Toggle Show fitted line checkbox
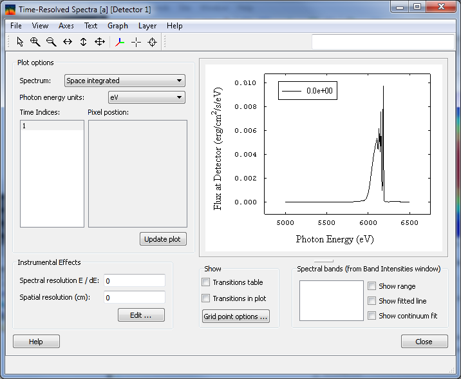This screenshot has height=379, width=461. tap(372, 301)
